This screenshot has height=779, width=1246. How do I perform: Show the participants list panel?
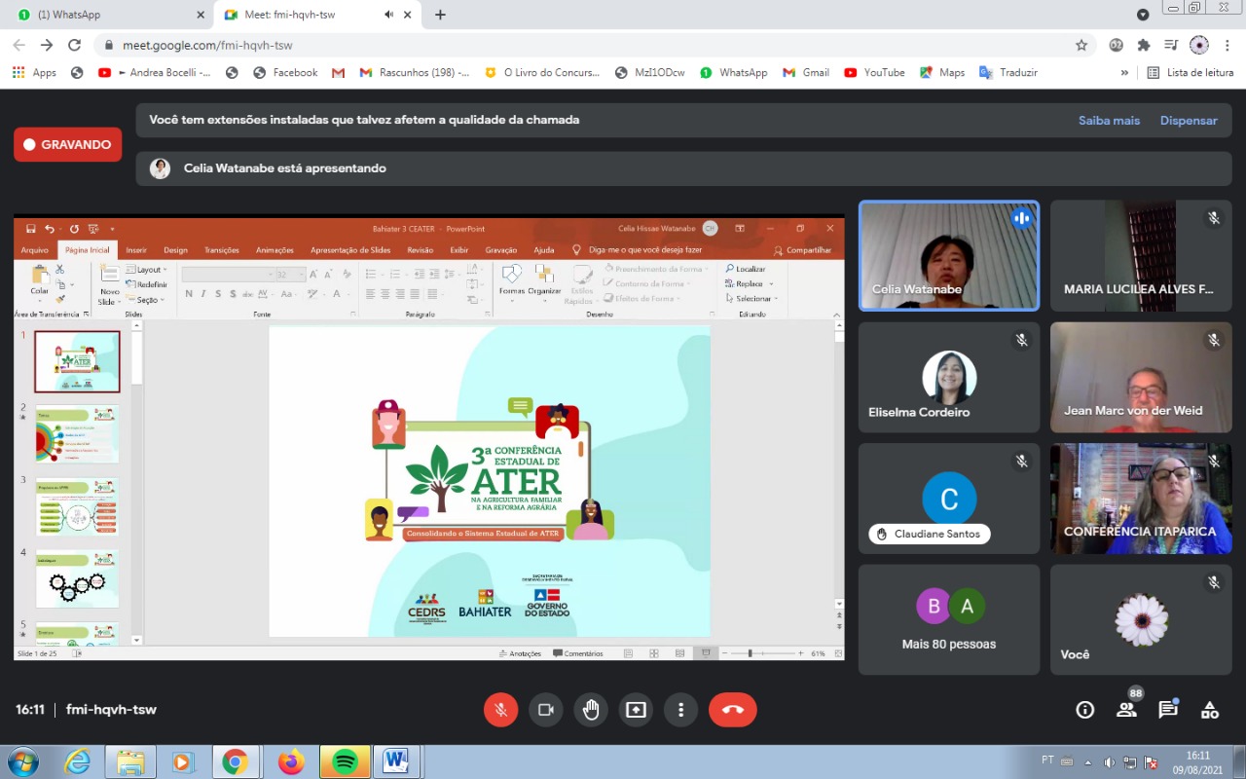[x=1126, y=710]
